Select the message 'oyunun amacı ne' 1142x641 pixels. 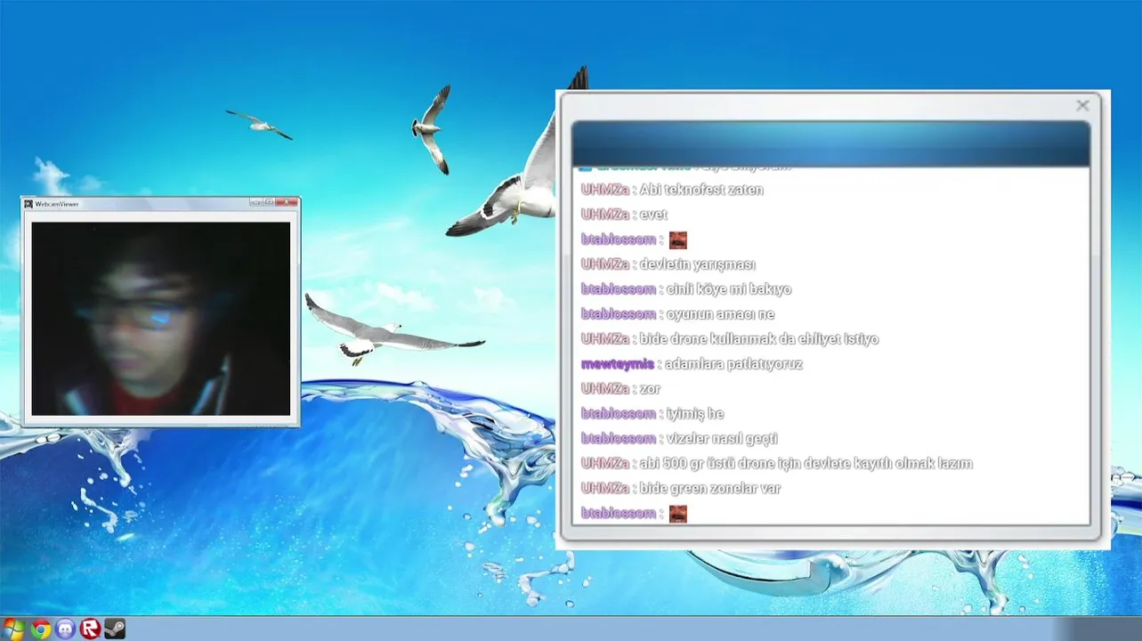tap(720, 314)
